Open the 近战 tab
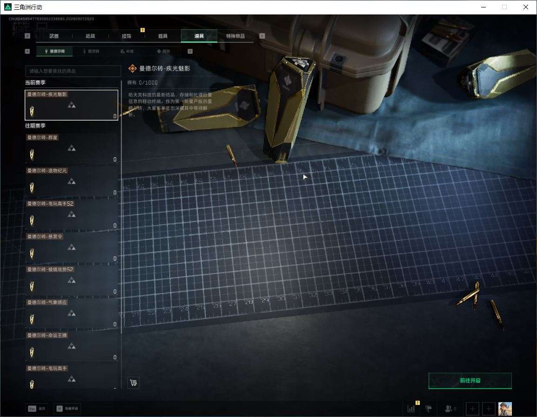This screenshot has height=417, width=537. coord(90,36)
